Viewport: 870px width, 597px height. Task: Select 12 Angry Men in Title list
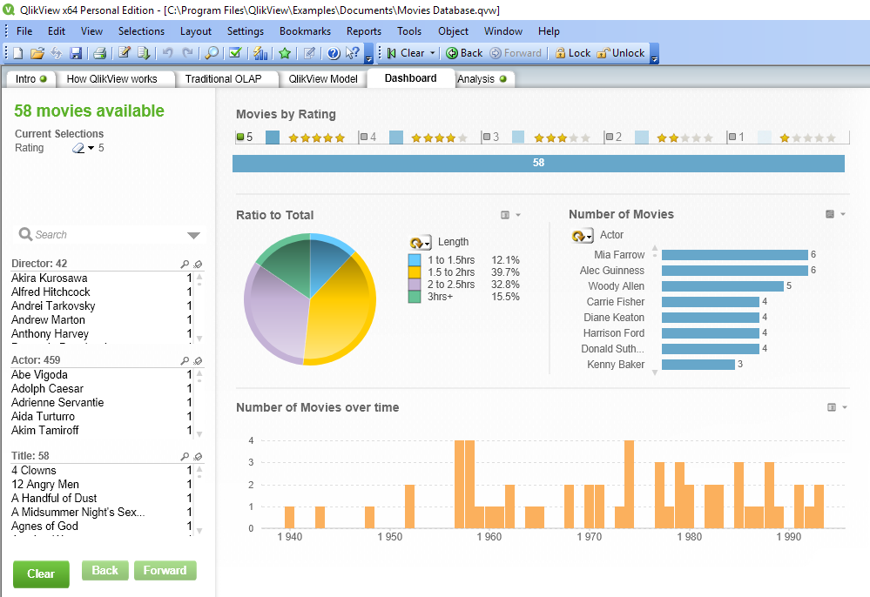tap(102, 485)
